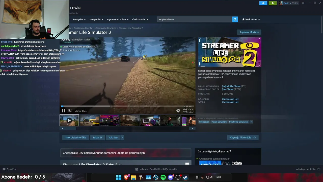Expand the Özel Kısımlar dropdown
Viewport: 323px width, 182px height.
coord(140,19)
